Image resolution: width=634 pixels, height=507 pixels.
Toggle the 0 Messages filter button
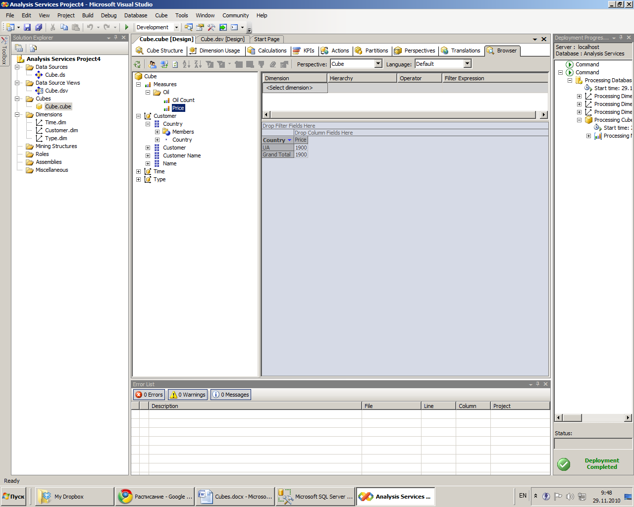coord(231,395)
